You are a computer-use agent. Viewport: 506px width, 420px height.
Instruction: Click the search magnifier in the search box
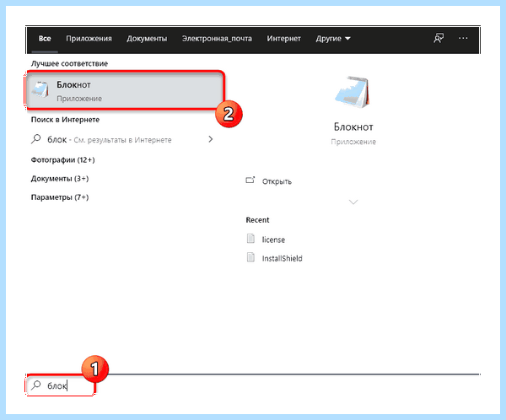pyautogui.click(x=35, y=385)
